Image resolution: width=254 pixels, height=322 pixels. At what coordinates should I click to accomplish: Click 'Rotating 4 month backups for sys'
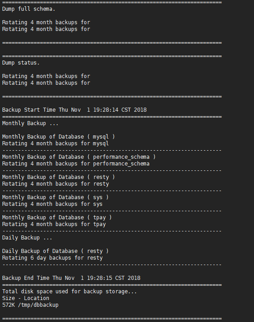[52, 204]
